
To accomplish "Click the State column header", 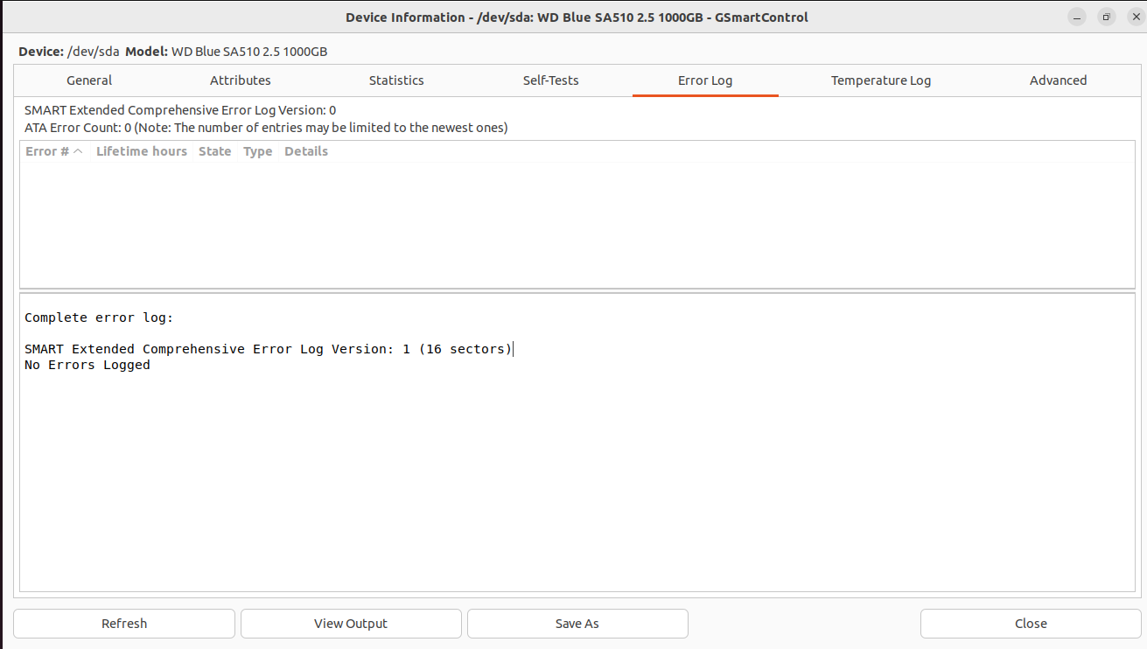I will tap(215, 151).
